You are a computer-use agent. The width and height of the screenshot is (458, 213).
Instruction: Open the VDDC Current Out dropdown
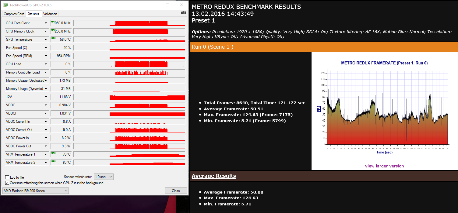[46, 130]
